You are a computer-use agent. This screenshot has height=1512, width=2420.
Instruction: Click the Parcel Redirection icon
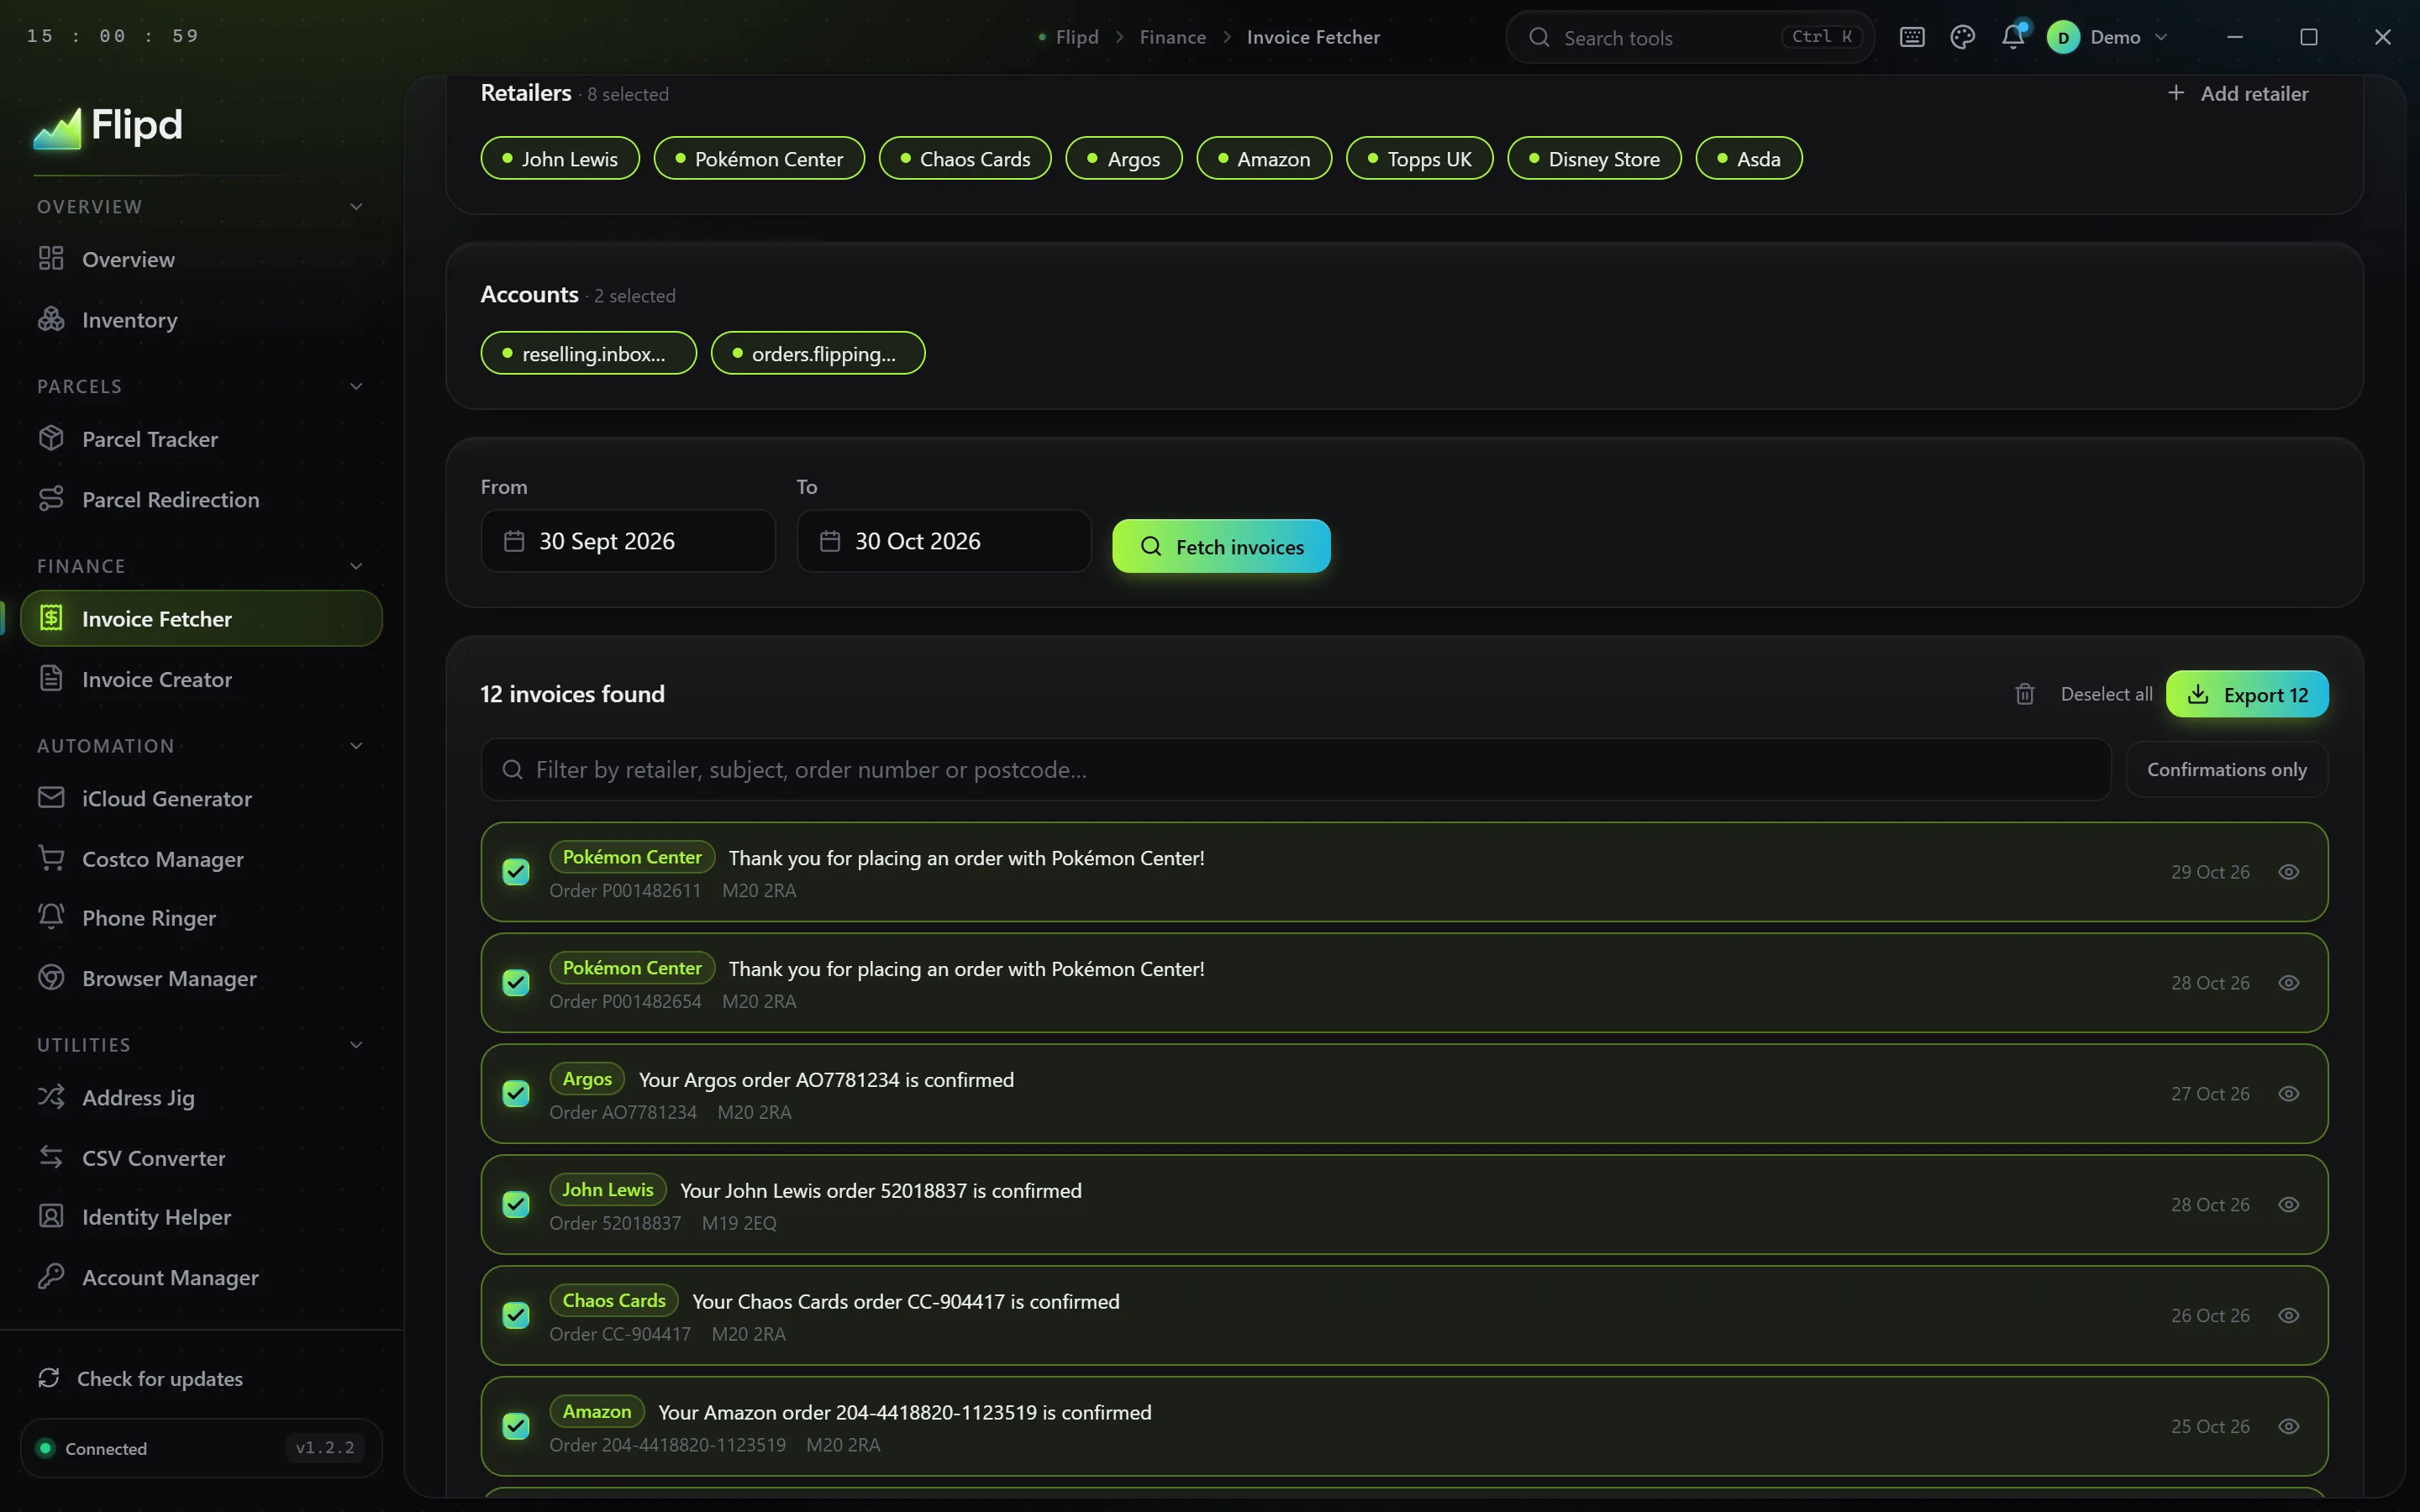point(51,498)
